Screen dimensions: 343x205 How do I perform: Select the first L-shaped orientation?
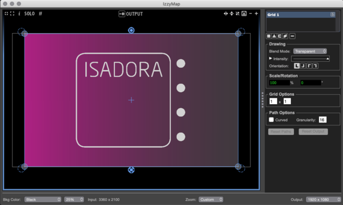(297, 66)
